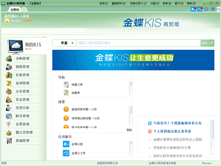Open article 金蝶云享俱乐部百位财务达人团招
This screenshot has height=166, width=221.
click(178, 139)
